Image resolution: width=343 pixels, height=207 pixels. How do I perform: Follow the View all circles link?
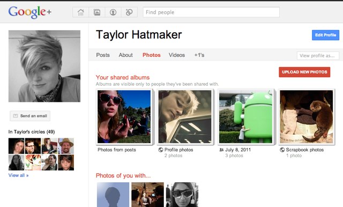coord(18,175)
